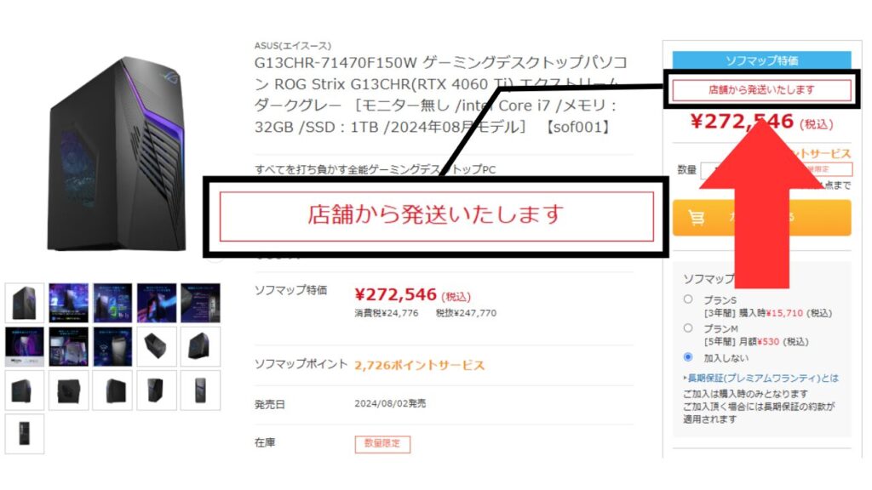Select the 加入しない radio option

[688, 356]
